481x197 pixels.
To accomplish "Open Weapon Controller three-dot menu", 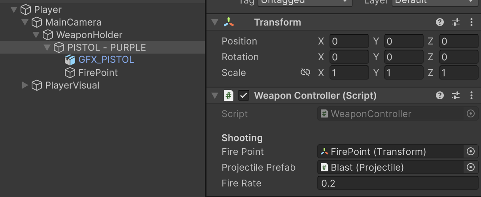I will pyautogui.click(x=471, y=95).
